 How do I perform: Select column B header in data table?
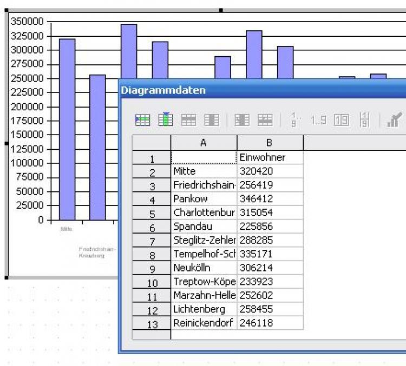pyautogui.click(x=270, y=143)
